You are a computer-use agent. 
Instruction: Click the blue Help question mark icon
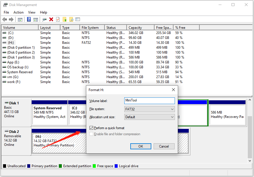pos(29,19)
